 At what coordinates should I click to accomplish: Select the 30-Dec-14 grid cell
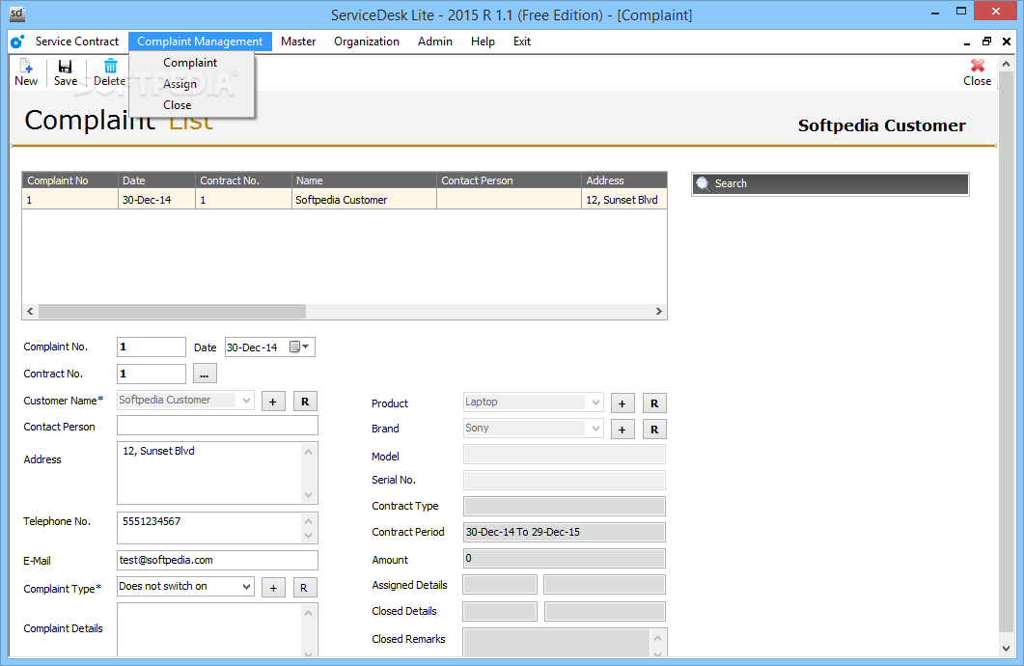coord(156,200)
